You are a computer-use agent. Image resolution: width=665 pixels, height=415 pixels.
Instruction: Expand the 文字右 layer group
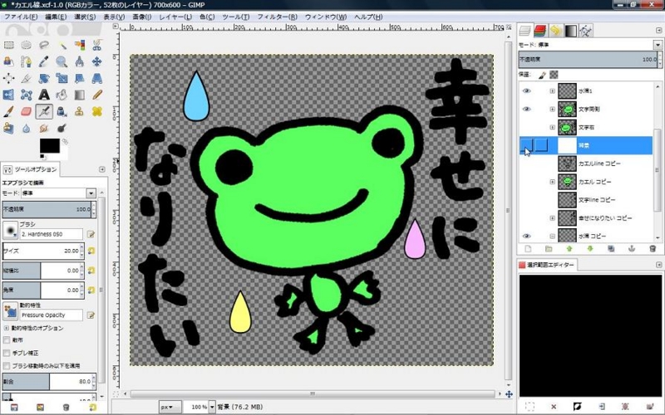pyautogui.click(x=552, y=127)
